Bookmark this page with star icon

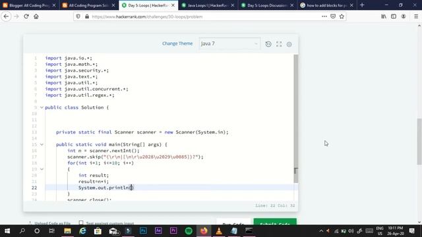[x=342, y=16]
